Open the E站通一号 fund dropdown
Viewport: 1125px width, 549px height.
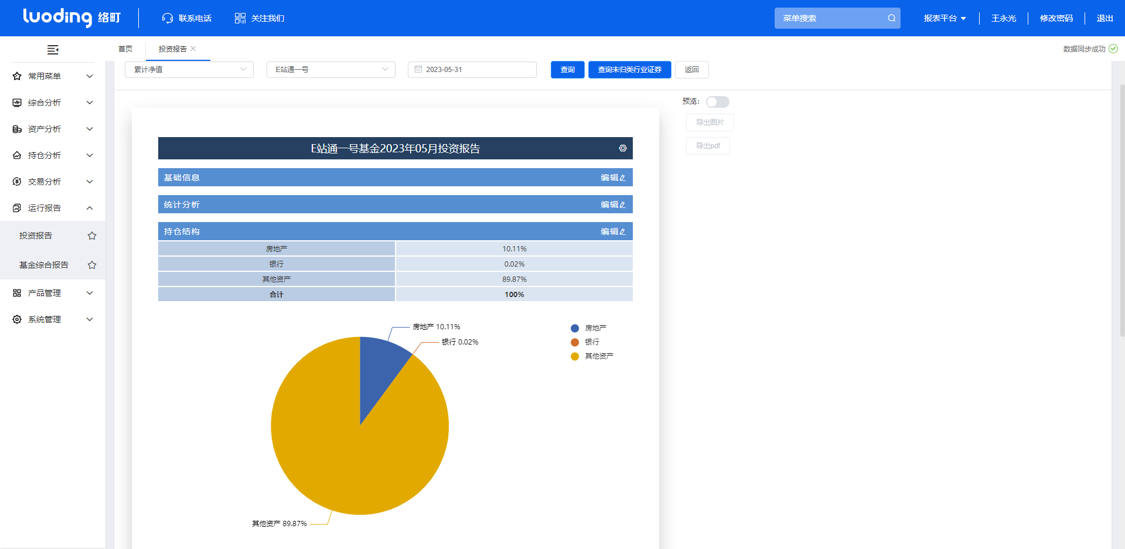point(331,70)
